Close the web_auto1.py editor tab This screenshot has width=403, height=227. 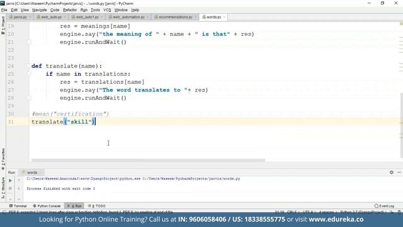click(102, 17)
